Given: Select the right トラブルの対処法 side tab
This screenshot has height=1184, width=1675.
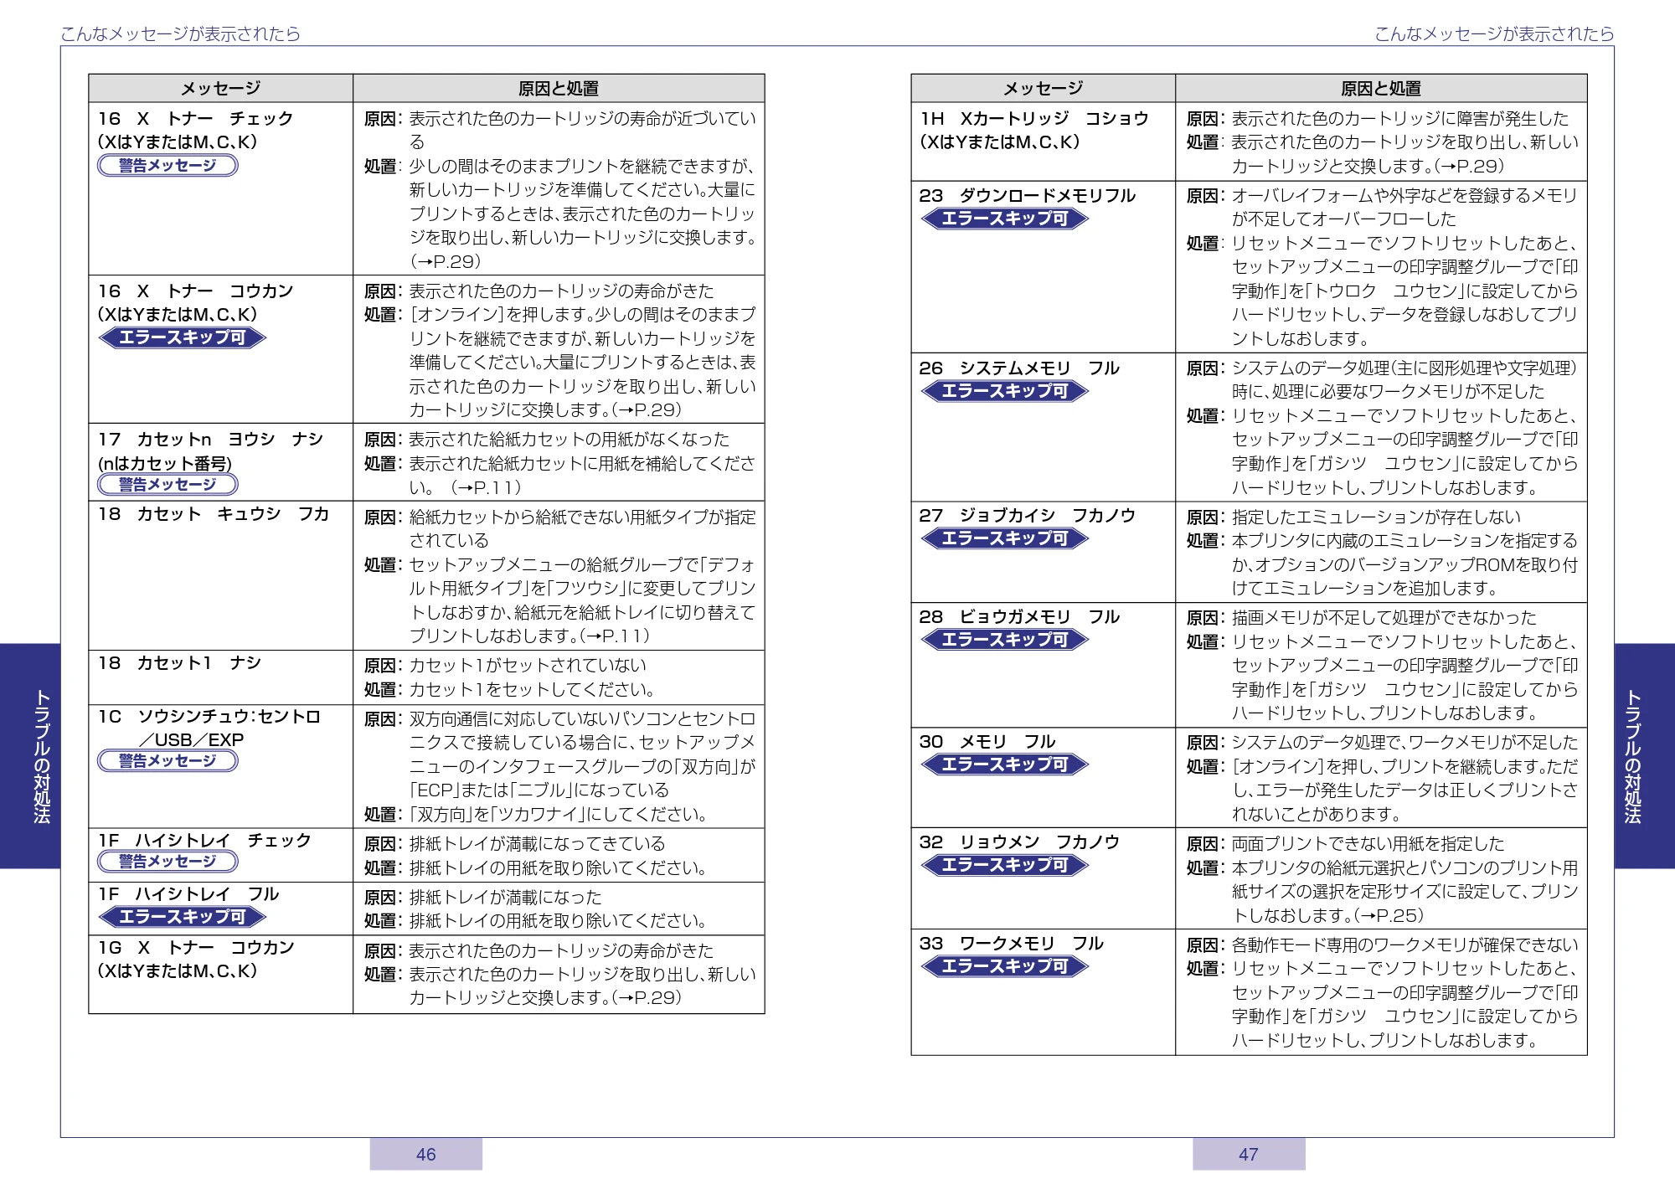Looking at the screenshot, I should [1644, 755].
